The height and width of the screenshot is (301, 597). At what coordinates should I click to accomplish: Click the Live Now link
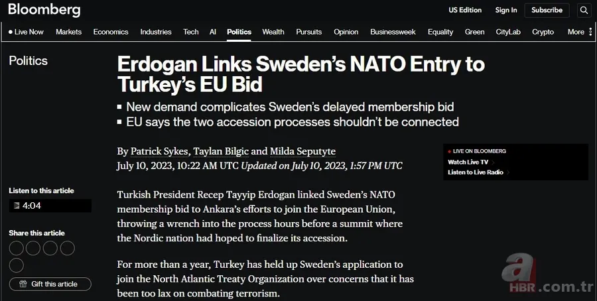[x=27, y=32]
